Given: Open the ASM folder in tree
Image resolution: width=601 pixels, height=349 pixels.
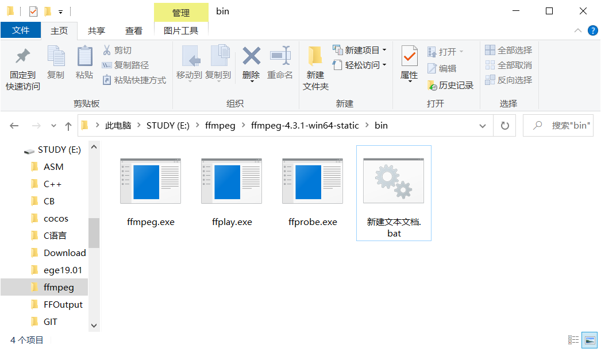Looking at the screenshot, I should point(53,166).
